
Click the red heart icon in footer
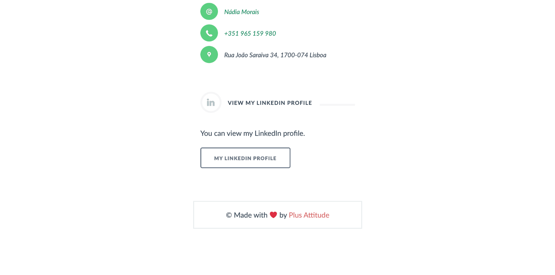[273, 215]
